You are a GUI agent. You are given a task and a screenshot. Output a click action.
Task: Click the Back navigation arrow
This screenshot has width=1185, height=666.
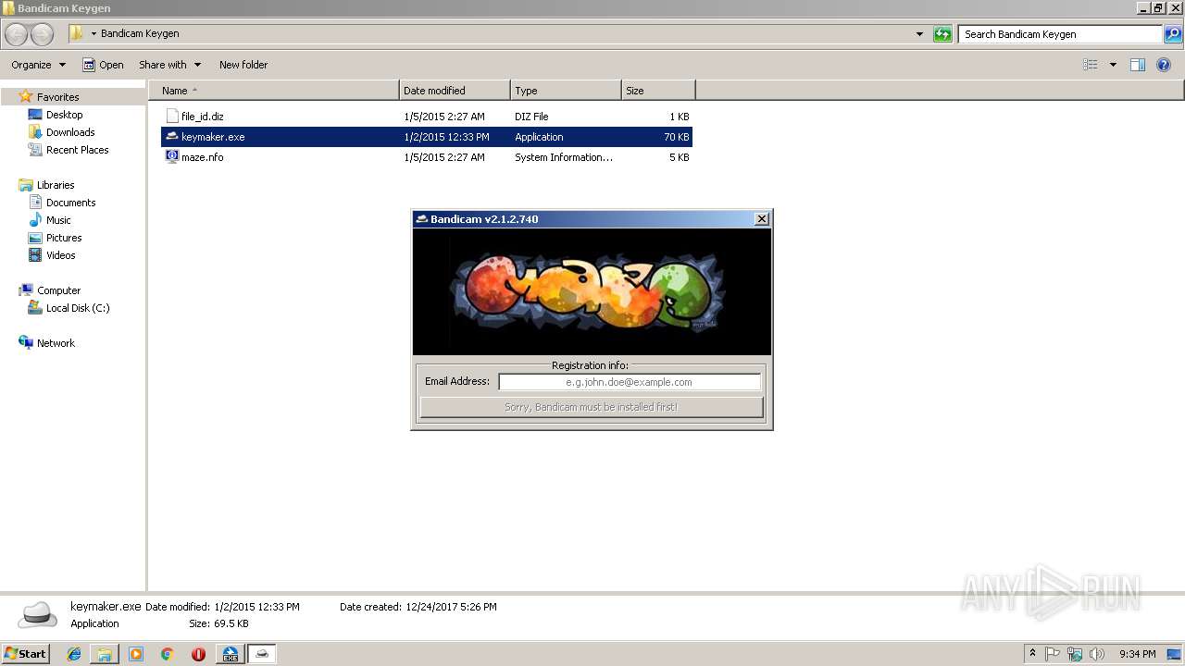(16, 34)
